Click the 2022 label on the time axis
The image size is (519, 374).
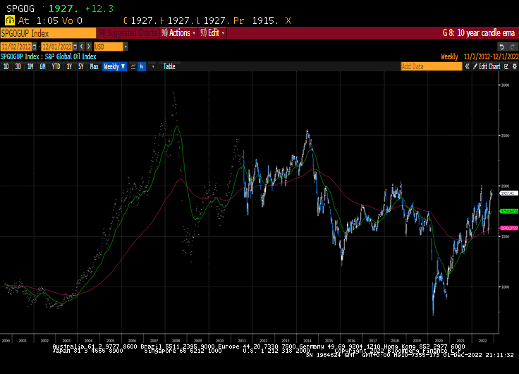pyautogui.click(x=482, y=341)
